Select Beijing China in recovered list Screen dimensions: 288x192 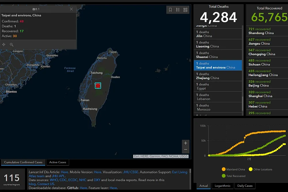pos(267,84)
